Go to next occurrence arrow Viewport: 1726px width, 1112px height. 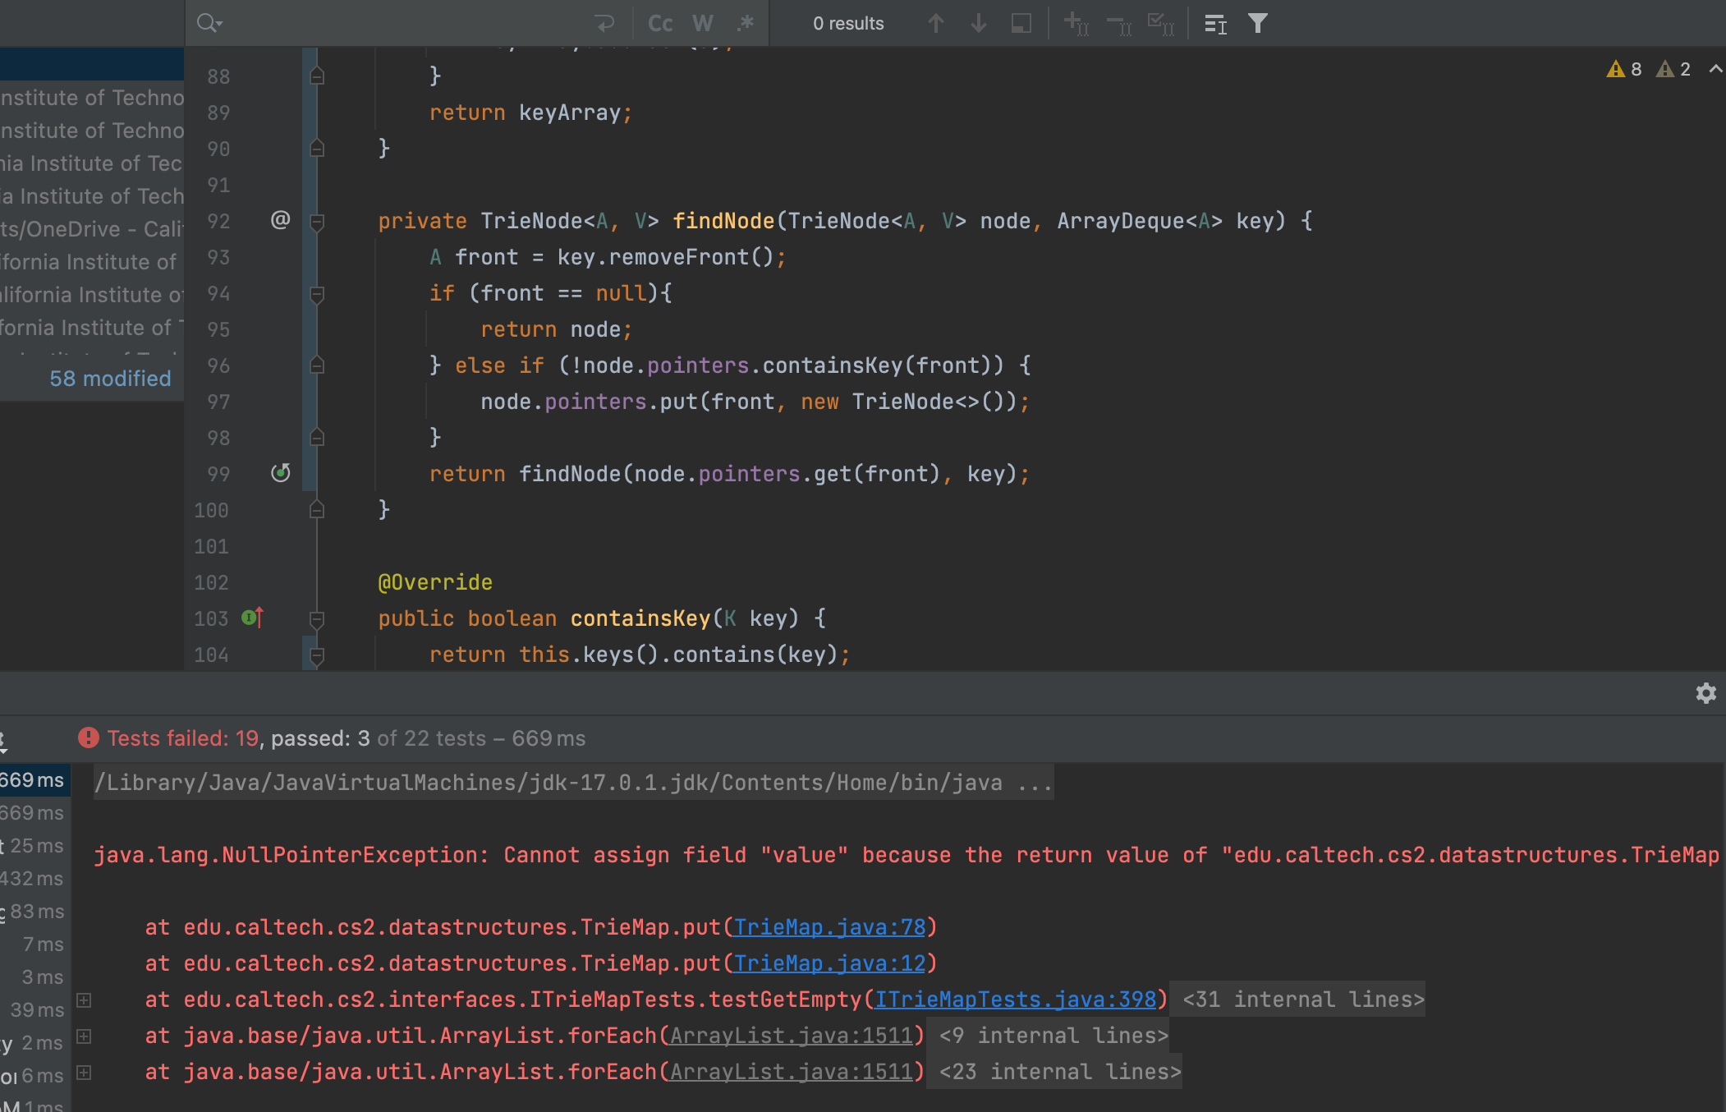click(978, 23)
